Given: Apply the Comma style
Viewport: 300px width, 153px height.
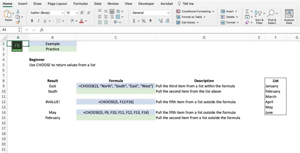Looking at the screenshot, I should [x=150, y=21].
